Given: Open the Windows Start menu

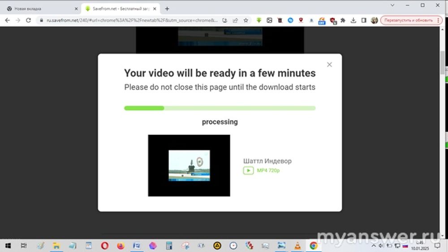Looking at the screenshot, I should point(8,246).
